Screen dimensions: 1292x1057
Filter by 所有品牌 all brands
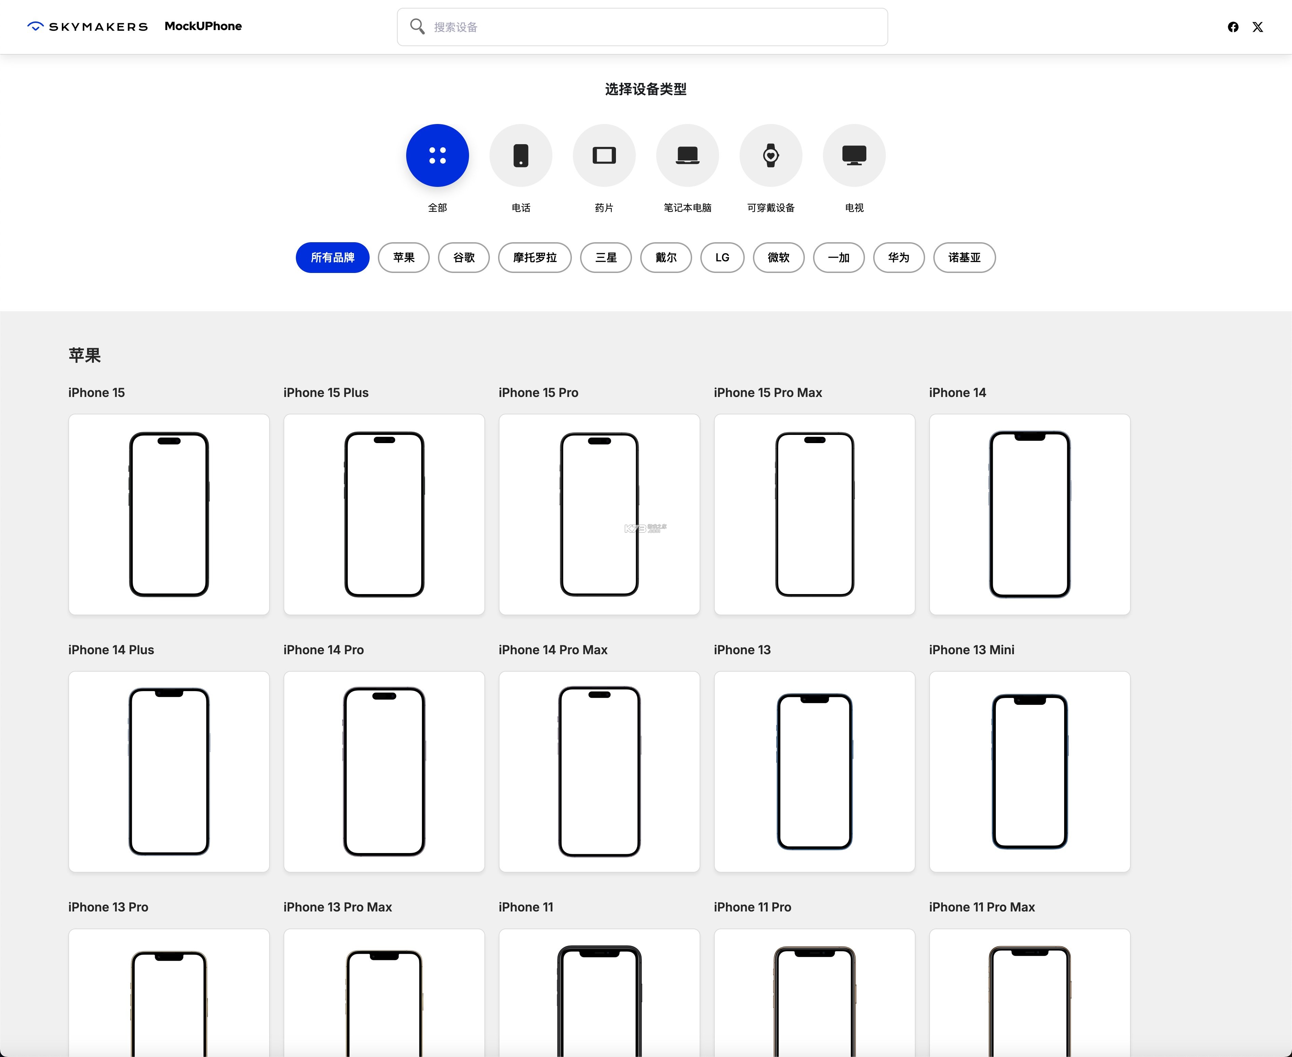[x=332, y=258]
